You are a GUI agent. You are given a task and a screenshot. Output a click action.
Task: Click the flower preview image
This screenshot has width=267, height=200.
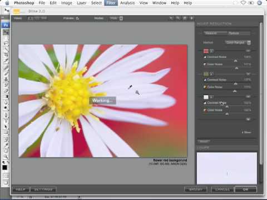coord(103,101)
